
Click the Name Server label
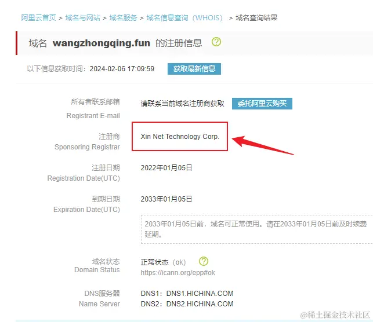point(99,303)
